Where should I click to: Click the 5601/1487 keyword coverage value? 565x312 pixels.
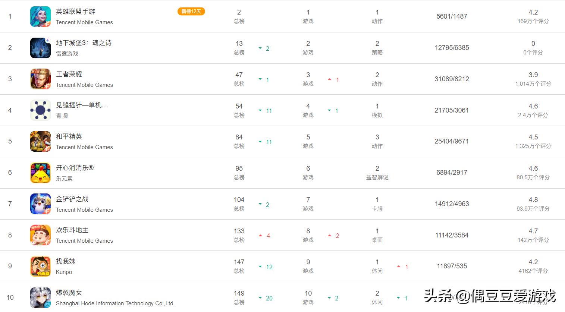452,16
